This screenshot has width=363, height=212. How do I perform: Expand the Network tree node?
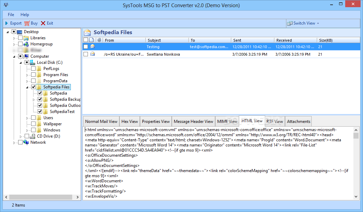(x=14, y=142)
